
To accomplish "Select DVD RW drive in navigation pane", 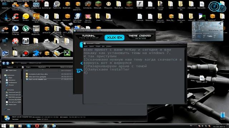I will (14, 97).
